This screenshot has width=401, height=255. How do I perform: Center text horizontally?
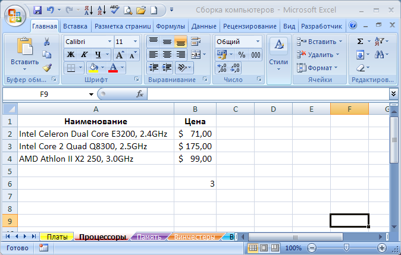167,55
